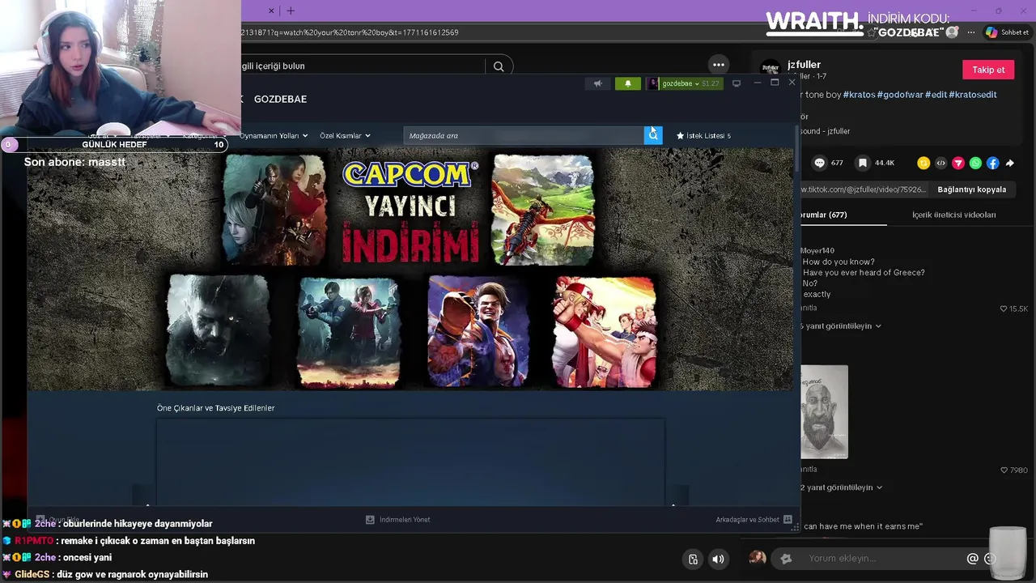Screen dimensions: 1036x583
Task: Open the Resident Evil 4 game cover
Action: pyautogui.click(x=275, y=211)
